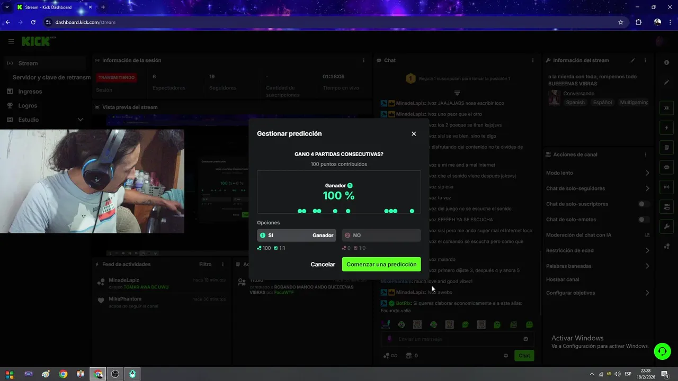Viewport: 678px width, 381px height.
Task: Click Hostear canal
Action: [563, 279]
